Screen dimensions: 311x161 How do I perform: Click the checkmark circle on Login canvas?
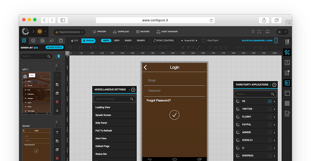click(x=174, y=115)
